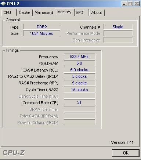Open the Cache tab
Viewport: 141px width, 160px height.
[x=25, y=12]
